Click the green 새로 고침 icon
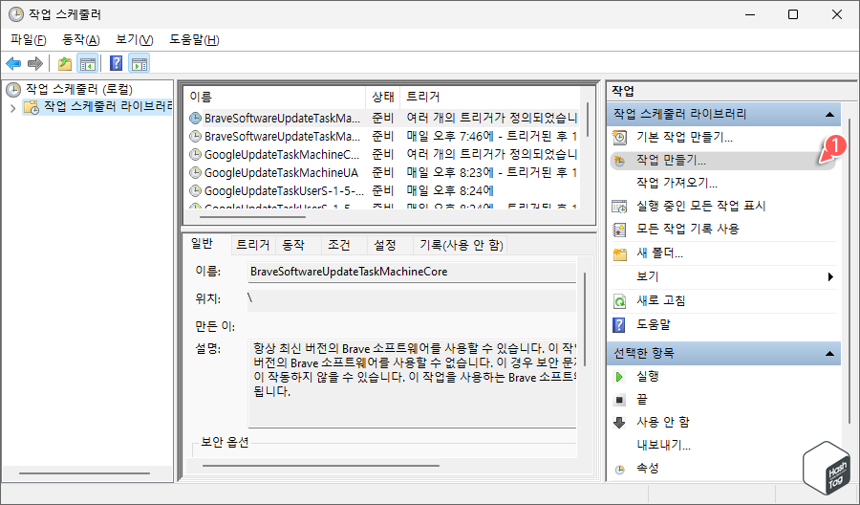860x505 pixels. (619, 301)
